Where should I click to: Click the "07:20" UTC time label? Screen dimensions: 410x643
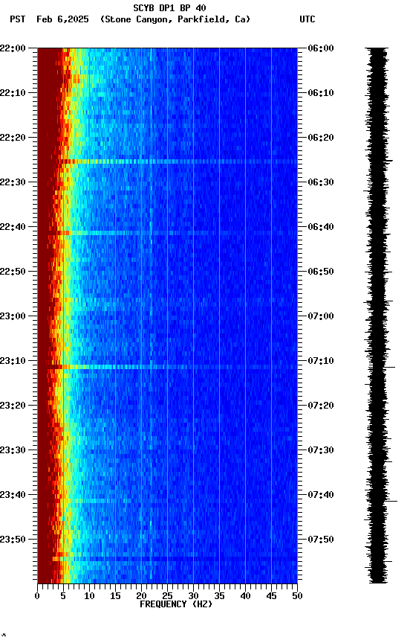coord(321,406)
